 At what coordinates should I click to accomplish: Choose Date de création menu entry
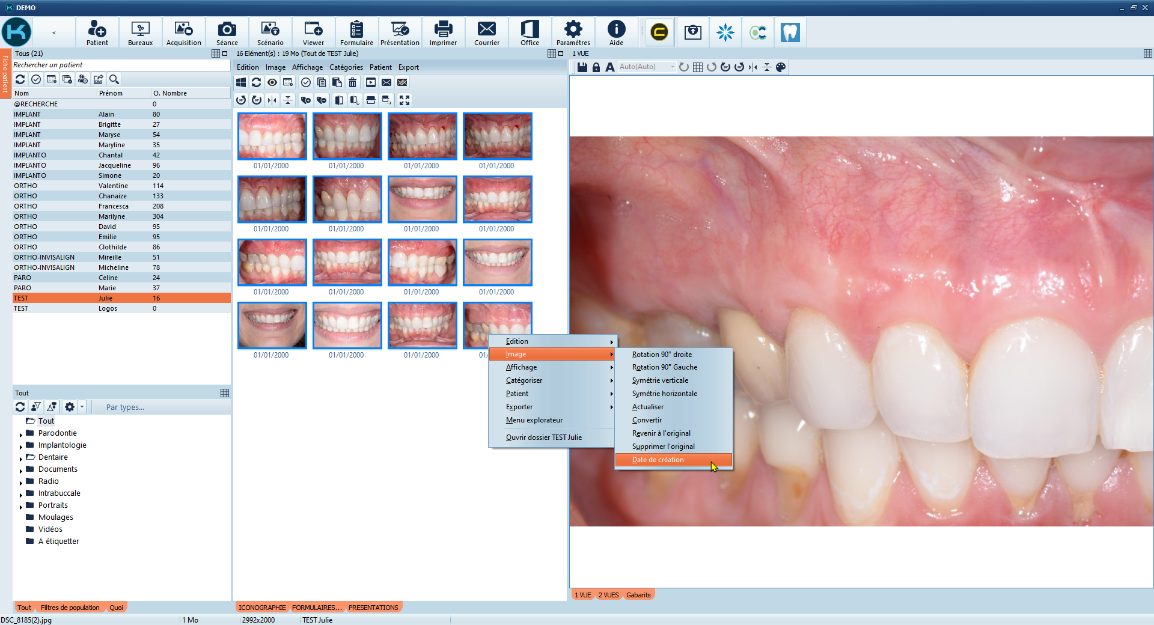658,460
